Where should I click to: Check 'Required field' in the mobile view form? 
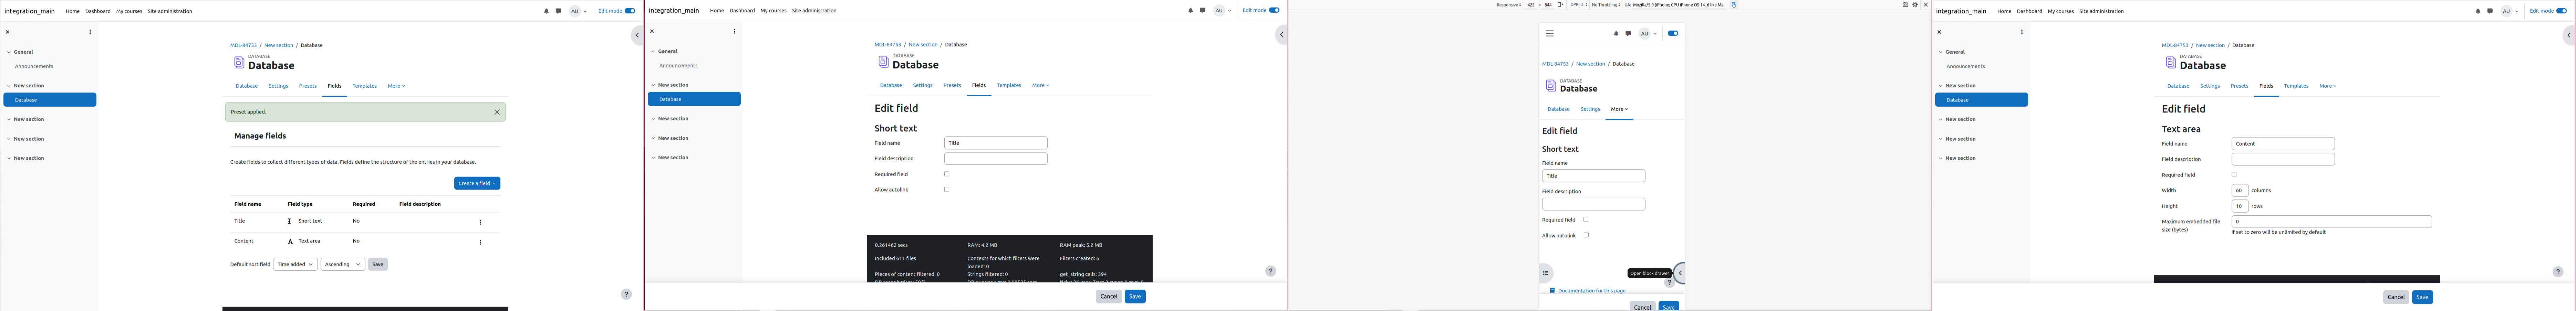click(1586, 220)
